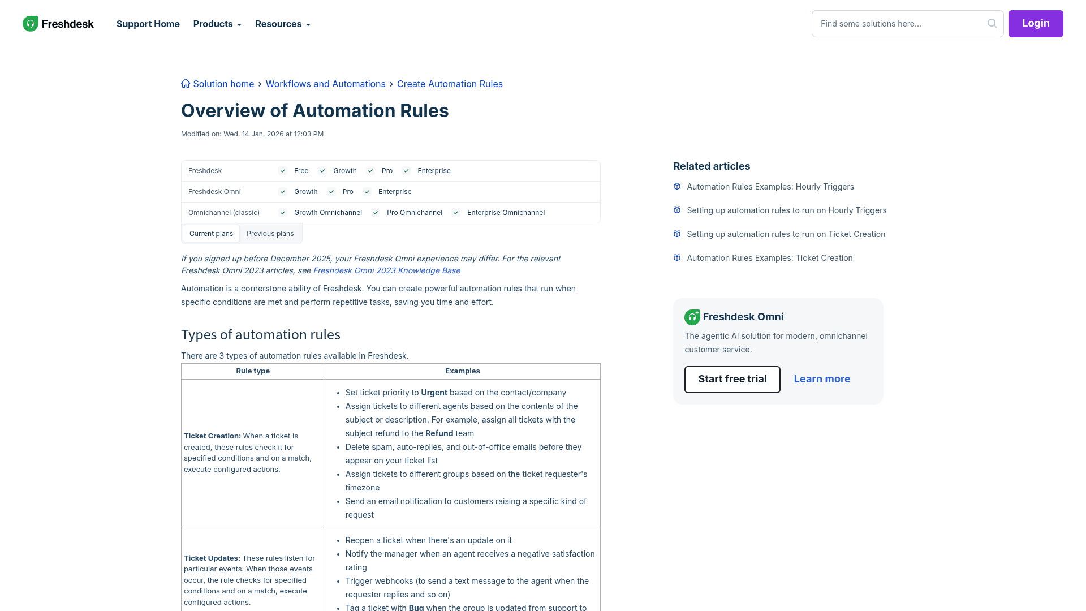Click the Freshdesk Omni logo icon
This screenshot has width=1086, height=611.
tap(692, 317)
